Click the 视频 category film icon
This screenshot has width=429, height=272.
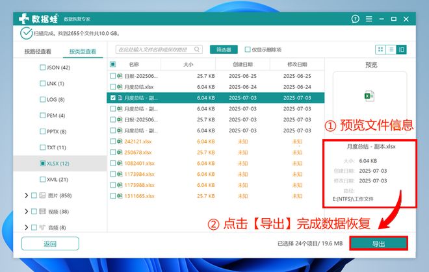tap(42, 212)
